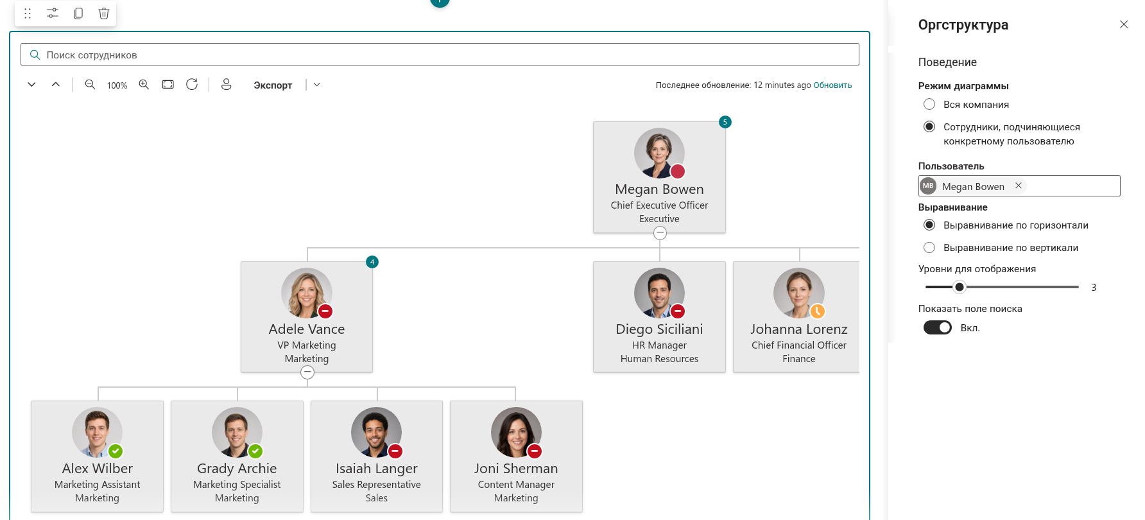Screen dimensions: 1145x520
Task: Click the 4 reports badge on Adele Vance
Action: pyautogui.click(x=372, y=262)
